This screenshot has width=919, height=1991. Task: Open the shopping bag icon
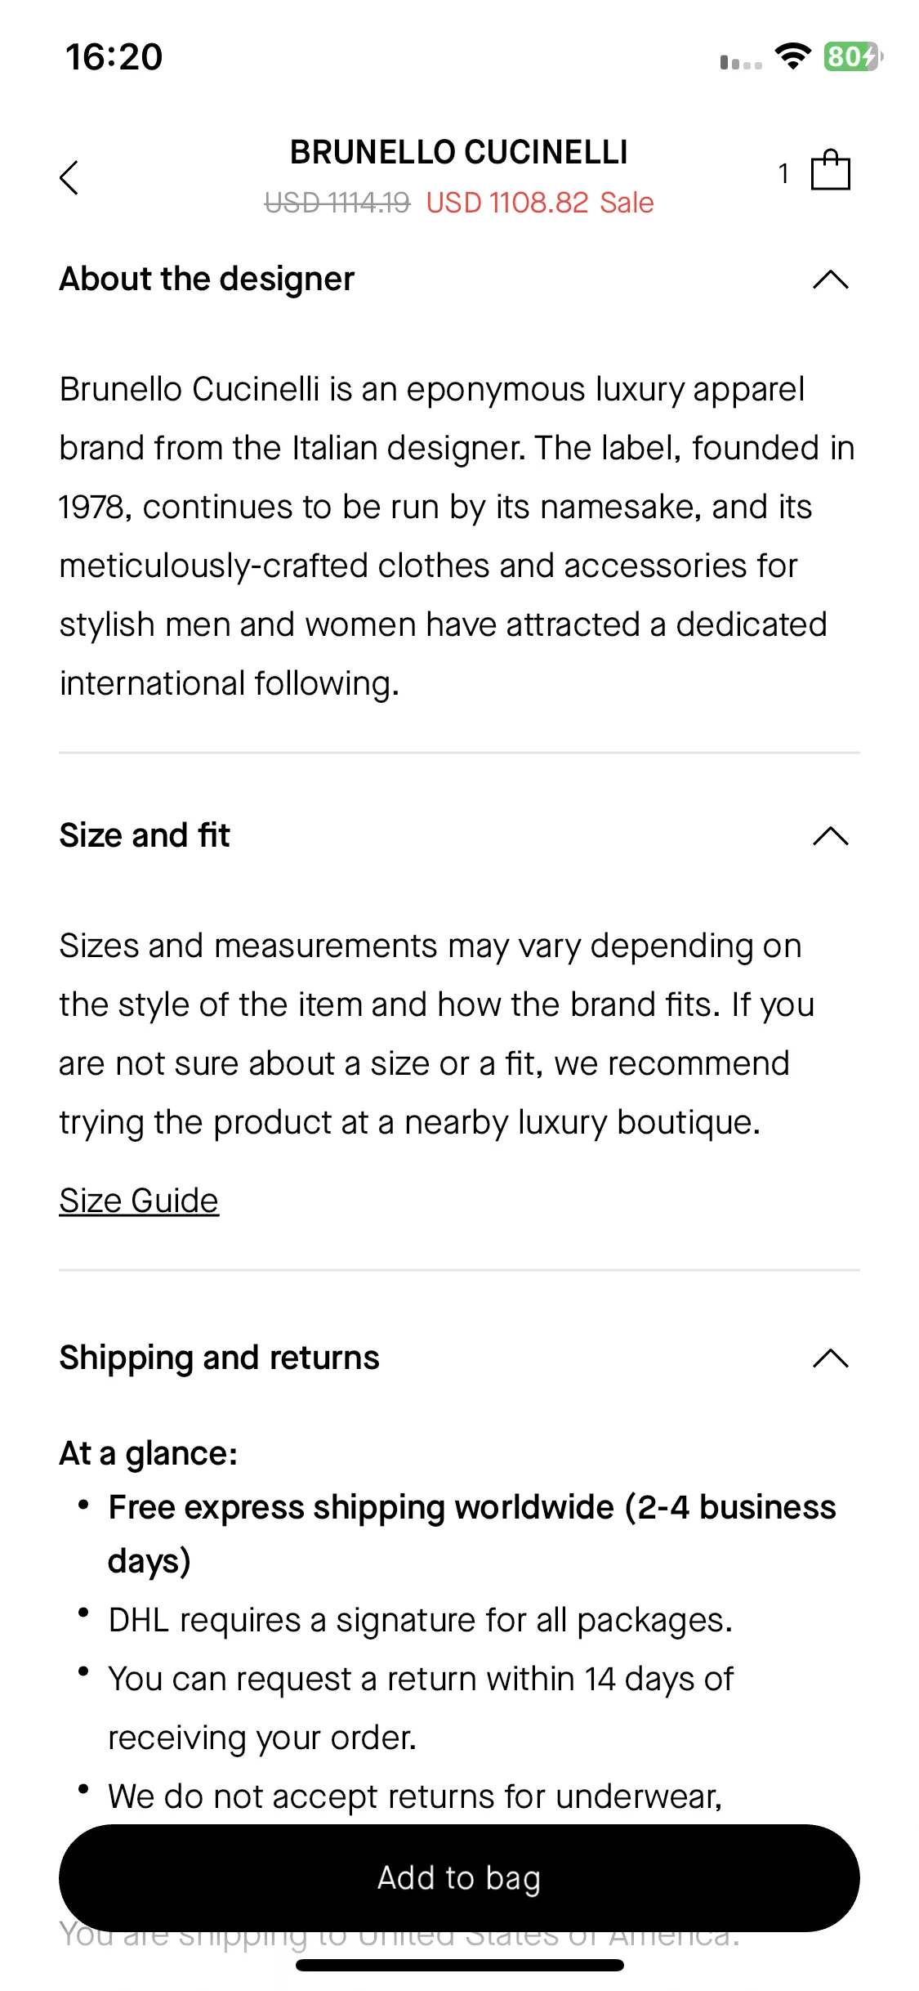click(830, 170)
